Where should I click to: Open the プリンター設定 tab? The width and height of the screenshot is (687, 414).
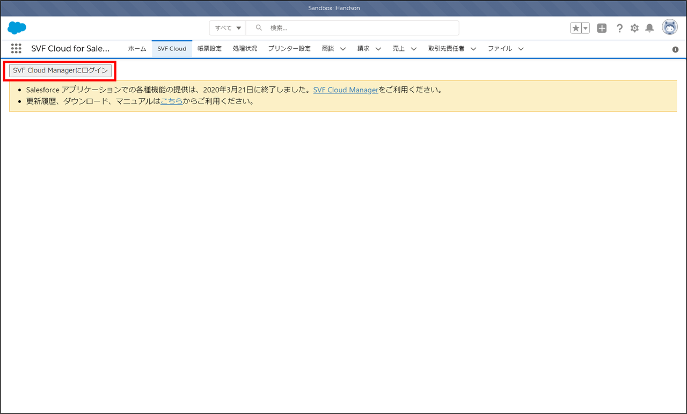coord(289,49)
